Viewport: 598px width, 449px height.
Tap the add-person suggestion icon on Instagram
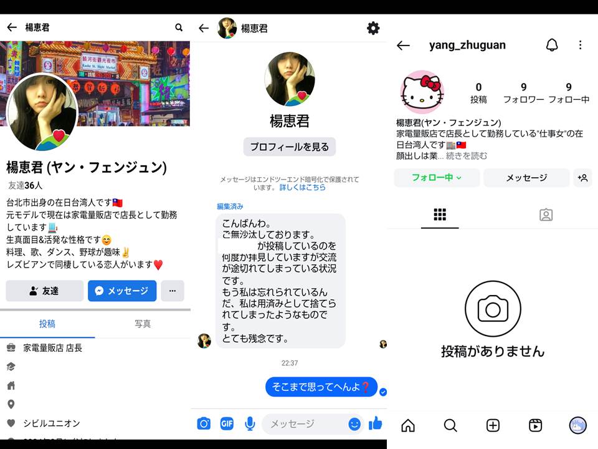click(x=583, y=178)
